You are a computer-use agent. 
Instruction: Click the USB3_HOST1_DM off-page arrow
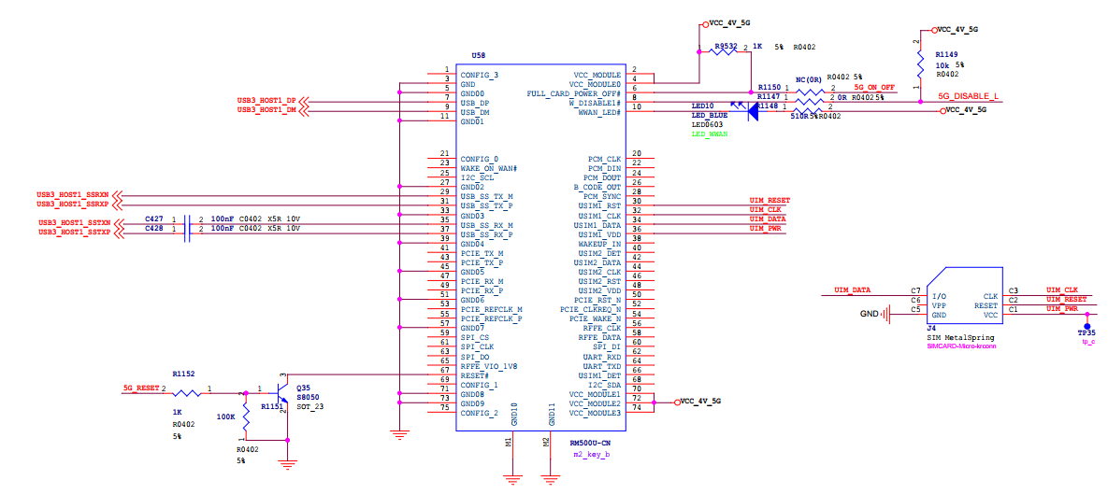(305, 111)
